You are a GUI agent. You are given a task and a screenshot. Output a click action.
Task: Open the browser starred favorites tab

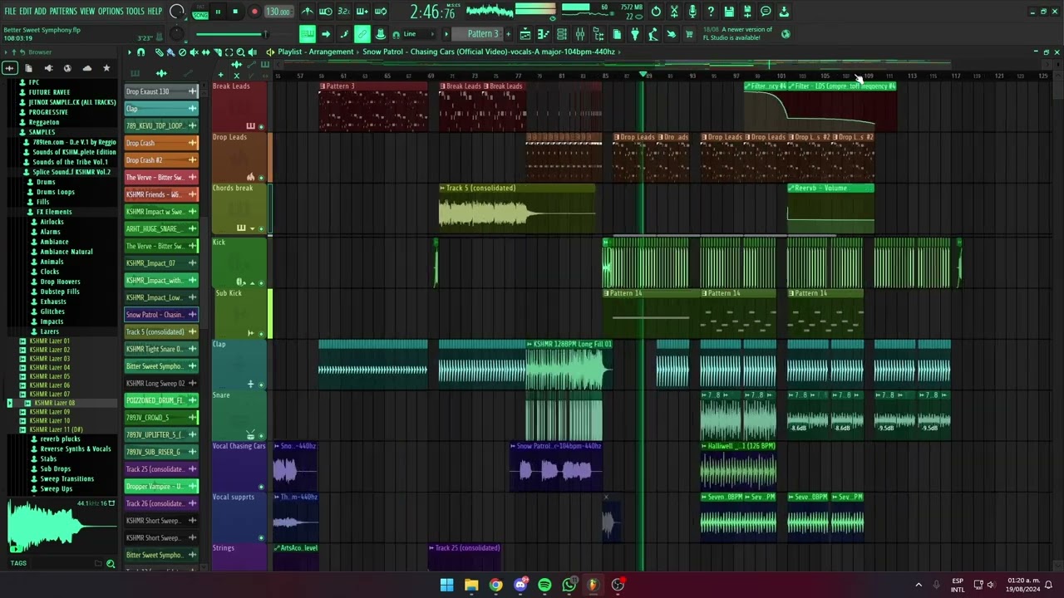coord(106,68)
